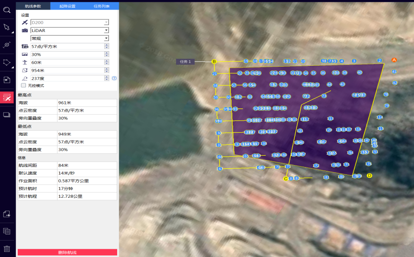Increase the 57点/平方米 density value
Screen dimensions: 414x257
click(x=106, y=45)
